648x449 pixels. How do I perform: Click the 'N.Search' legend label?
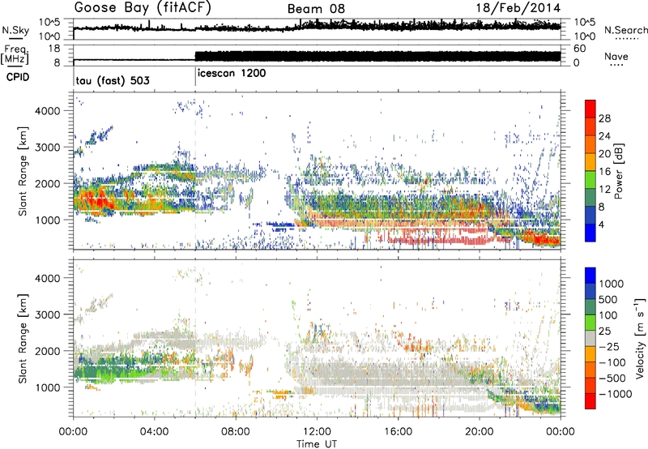[x=626, y=30]
